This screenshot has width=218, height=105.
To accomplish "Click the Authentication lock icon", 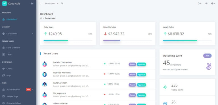I will (3, 90).
